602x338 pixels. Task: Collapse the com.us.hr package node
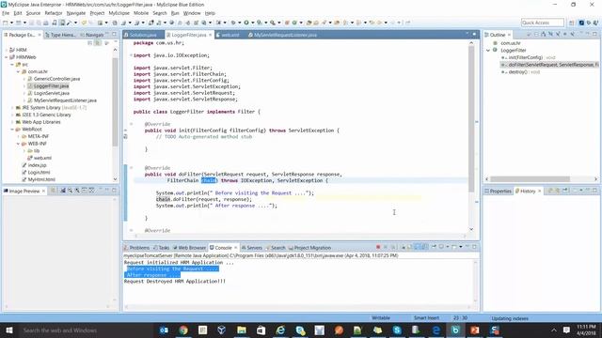click(18, 71)
